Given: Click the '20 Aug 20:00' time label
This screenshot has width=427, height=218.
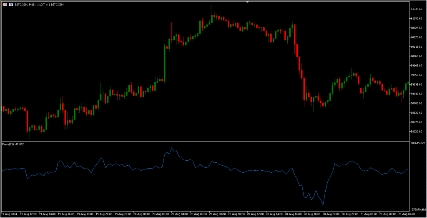Looking at the screenshot, I should 331,214.
